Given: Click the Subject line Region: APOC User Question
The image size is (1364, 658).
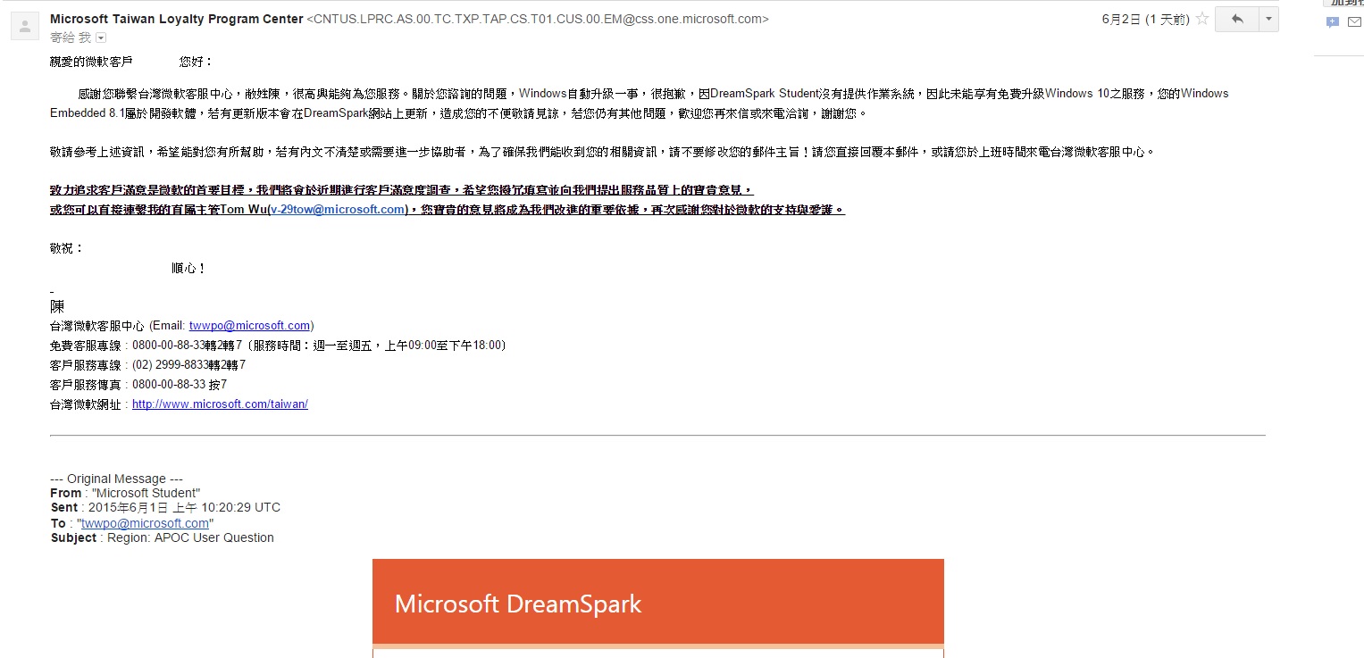Looking at the screenshot, I should [163, 537].
